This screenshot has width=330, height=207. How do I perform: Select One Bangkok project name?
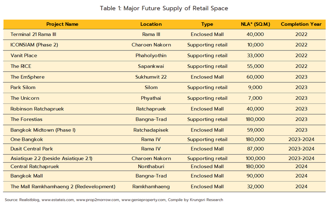click(27, 140)
